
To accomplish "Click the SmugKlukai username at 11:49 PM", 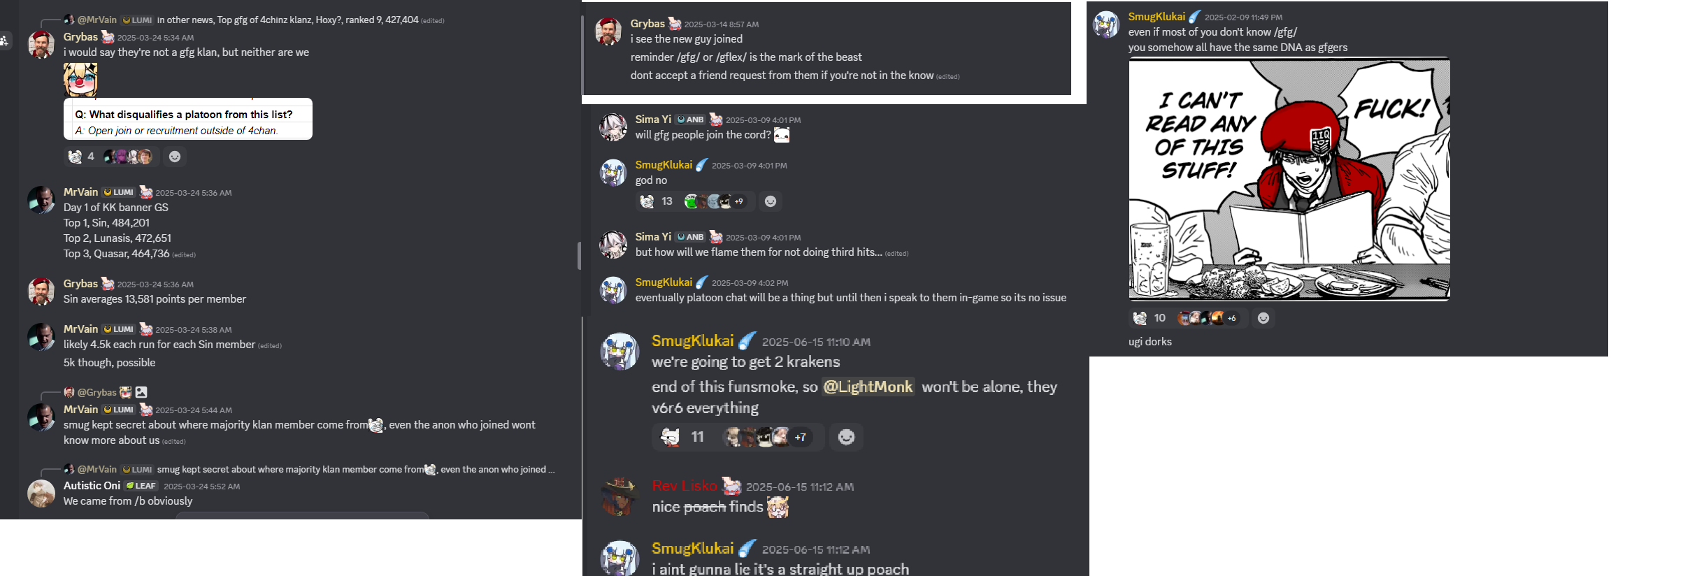I will click(1156, 17).
